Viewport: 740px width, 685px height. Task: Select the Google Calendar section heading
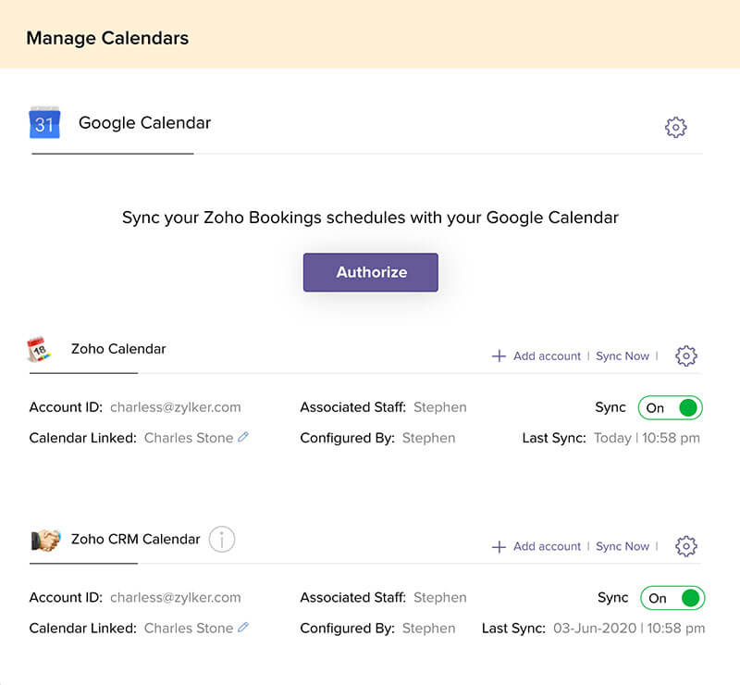pos(144,122)
